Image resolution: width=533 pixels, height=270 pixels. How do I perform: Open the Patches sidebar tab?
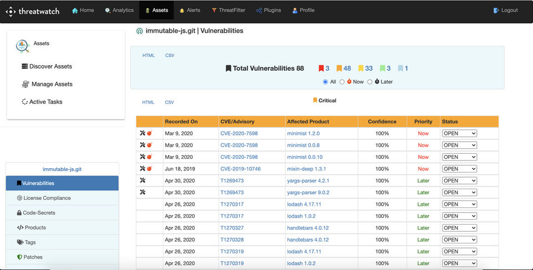62,257
